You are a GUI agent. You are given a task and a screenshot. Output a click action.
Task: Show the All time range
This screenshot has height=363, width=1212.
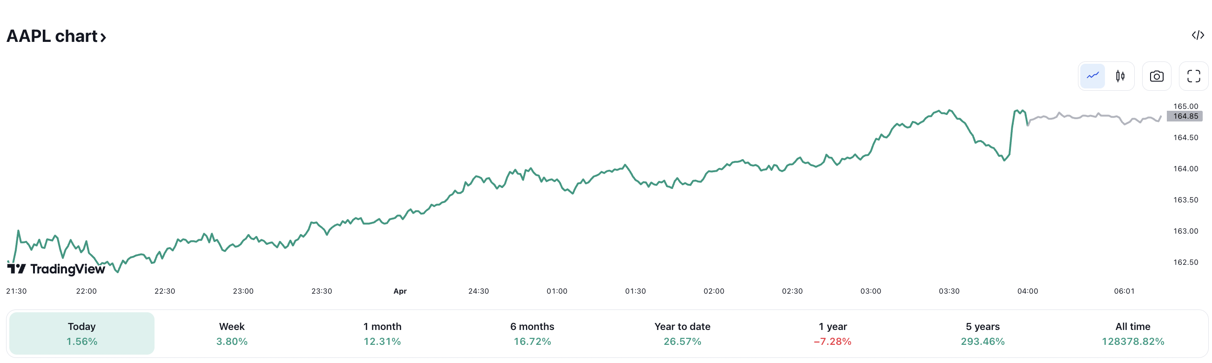coord(1132,333)
